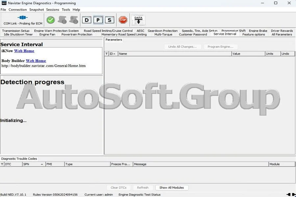Click the Type column header in DTC table
Viewport: 296px width, 197px height.
(87, 164)
